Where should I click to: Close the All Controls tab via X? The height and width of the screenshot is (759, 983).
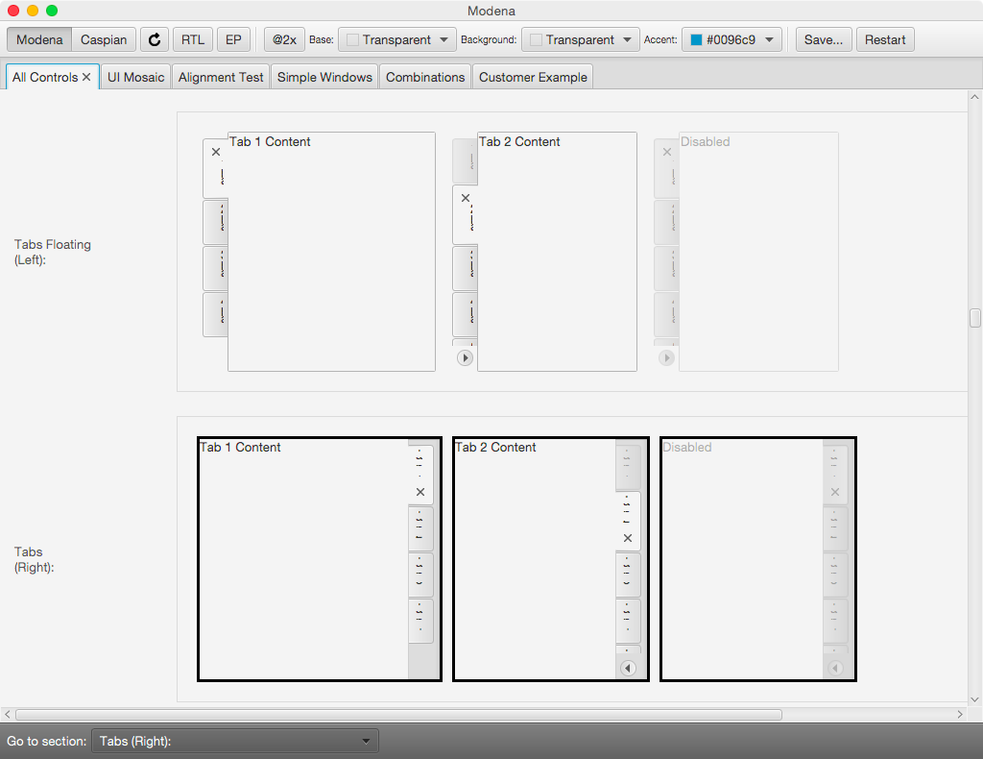point(86,77)
